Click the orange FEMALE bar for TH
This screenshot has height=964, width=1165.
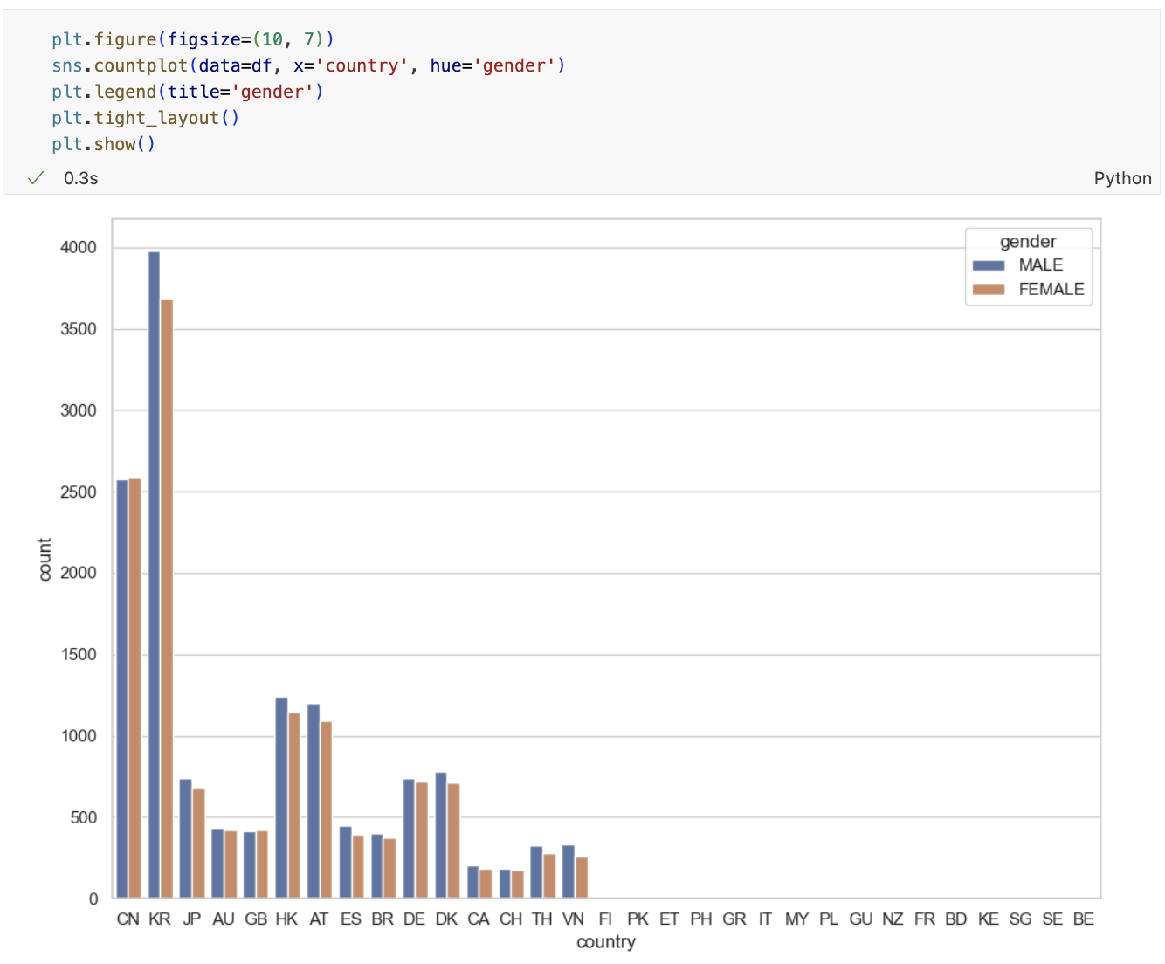549,877
